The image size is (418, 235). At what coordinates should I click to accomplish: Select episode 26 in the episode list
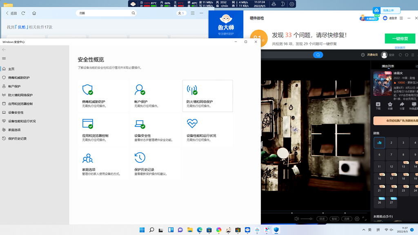point(379,202)
